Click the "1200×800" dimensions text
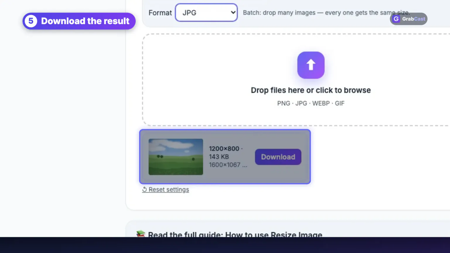 [224, 149]
